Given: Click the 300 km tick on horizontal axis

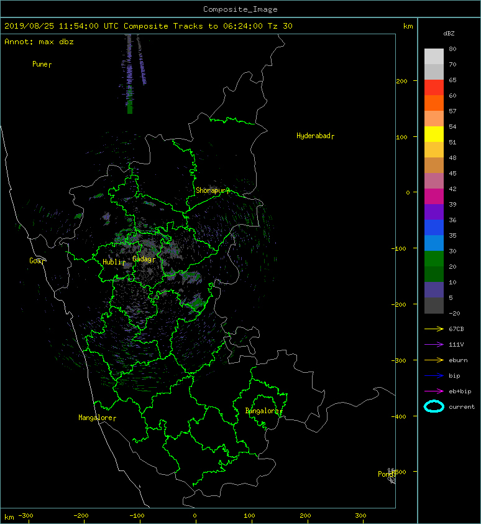Looking at the screenshot, I should pos(360,516).
